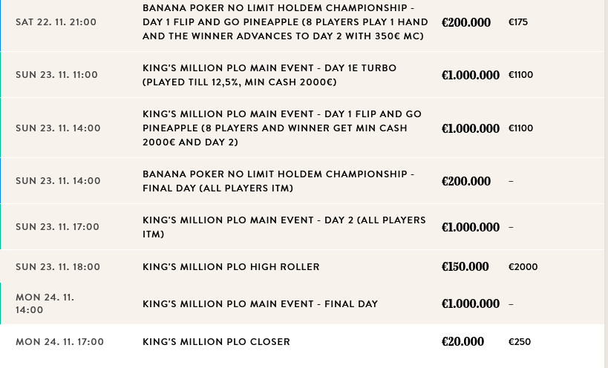Click the €150.000 guarantee amount
This screenshot has width=608, height=368.
465,267
